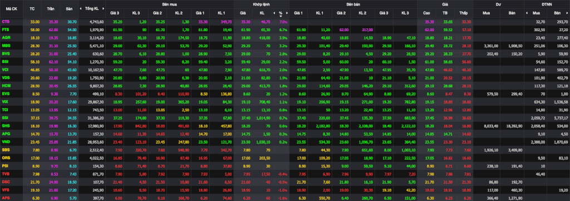Open the VND ticker symbol

(6, 141)
